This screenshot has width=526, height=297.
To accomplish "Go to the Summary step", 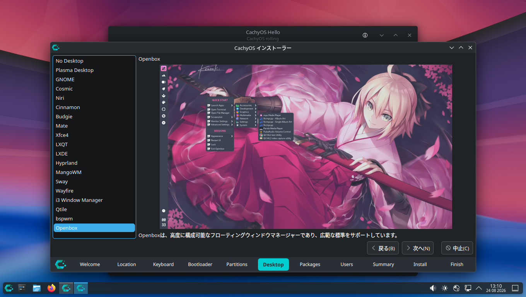I will [x=383, y=265].
